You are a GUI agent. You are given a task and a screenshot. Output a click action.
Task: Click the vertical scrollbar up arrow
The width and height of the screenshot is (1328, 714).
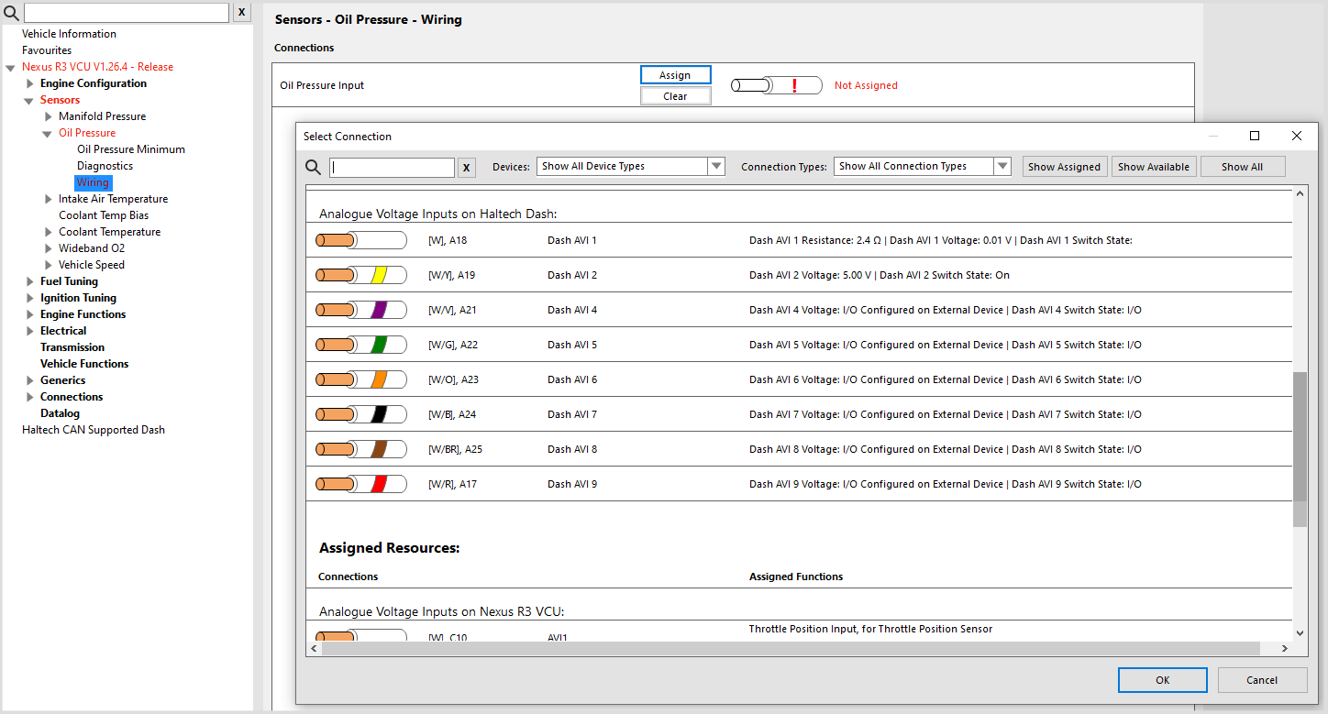pos(1300,192)
